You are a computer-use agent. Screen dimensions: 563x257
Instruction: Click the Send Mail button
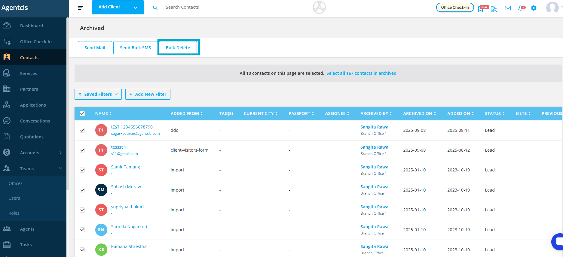pos(95,48)
